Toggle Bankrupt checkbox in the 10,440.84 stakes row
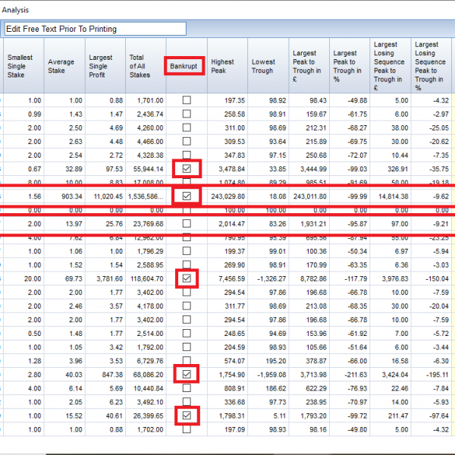This screenshot has height=455, width=455. click(187, 388)
